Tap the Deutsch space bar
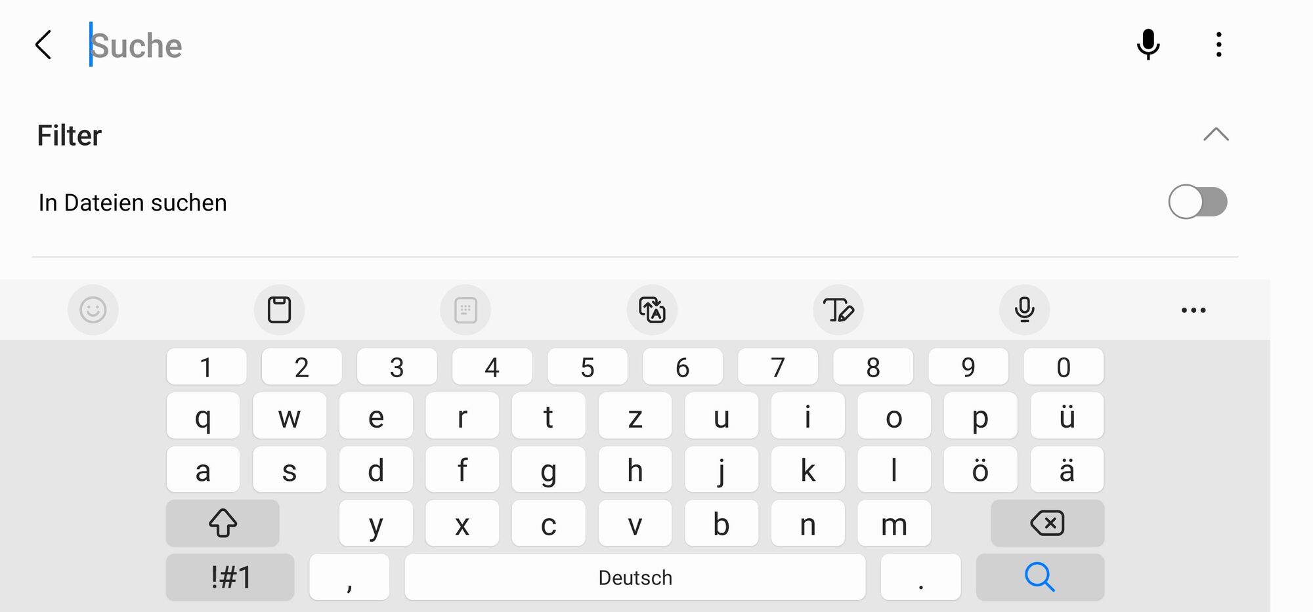Image resolution: width=1313 pixels, height=612 pixels. click(x=635, y=577)
